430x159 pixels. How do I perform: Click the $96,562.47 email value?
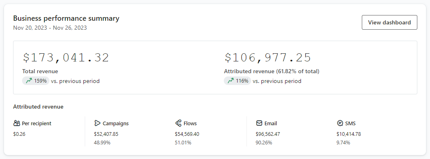pyautogui.click(x=268, y=134)
